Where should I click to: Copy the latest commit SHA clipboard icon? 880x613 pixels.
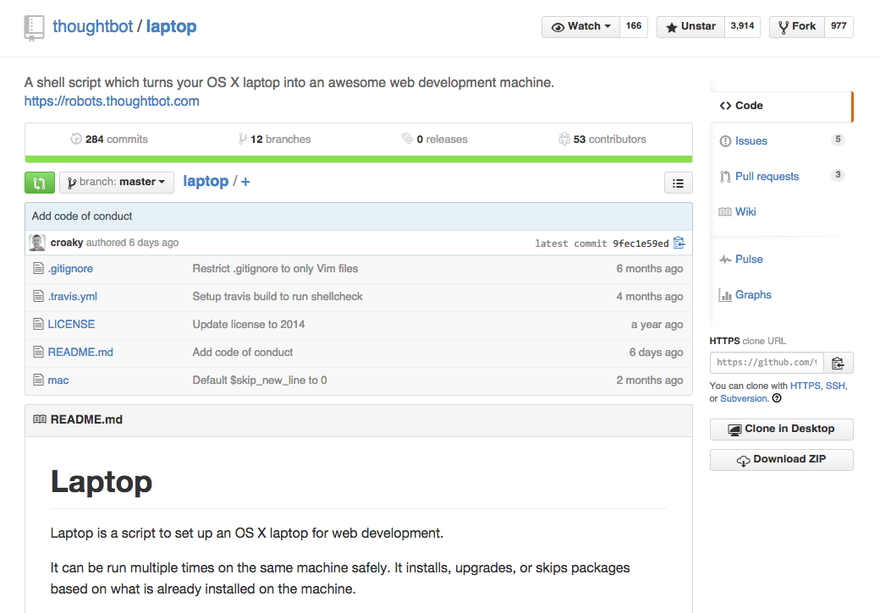point(679,244)
